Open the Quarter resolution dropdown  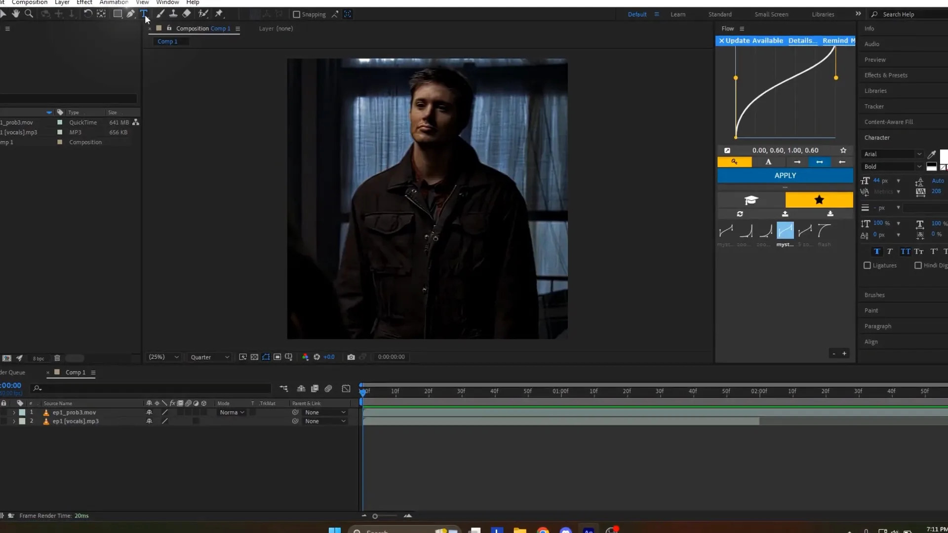click(x=209, y=357)
